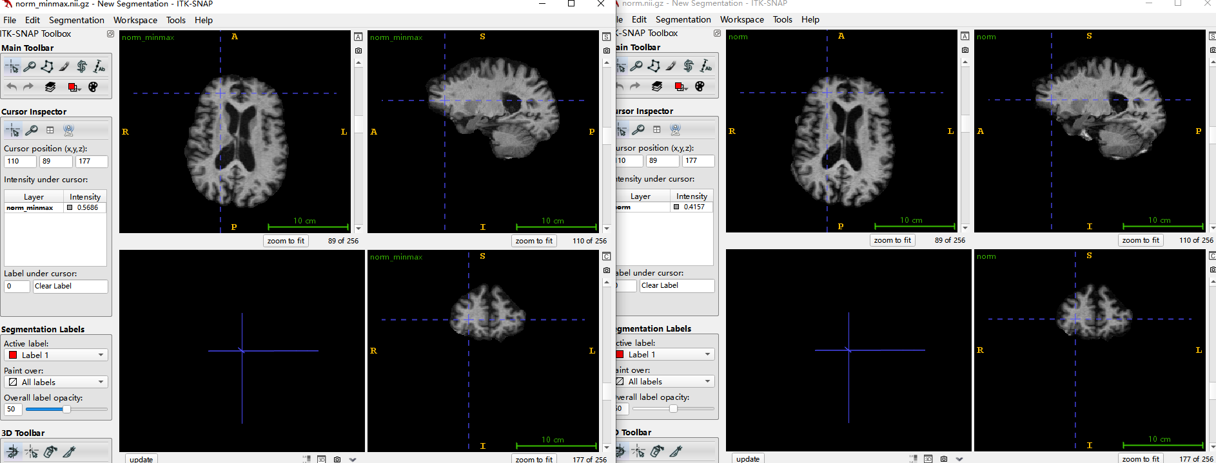Select the Paintbrush tool in left window toolbar
1216x463 pixels.
[64, 66]
